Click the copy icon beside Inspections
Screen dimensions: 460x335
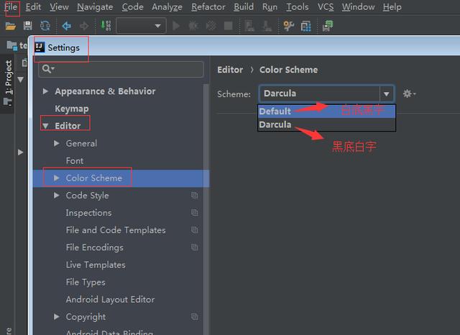coord(194,213)
